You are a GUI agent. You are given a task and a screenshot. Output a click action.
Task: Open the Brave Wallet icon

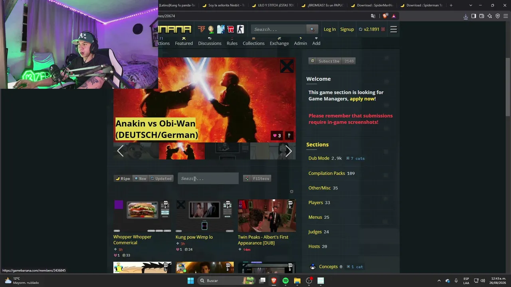[481, 16]
